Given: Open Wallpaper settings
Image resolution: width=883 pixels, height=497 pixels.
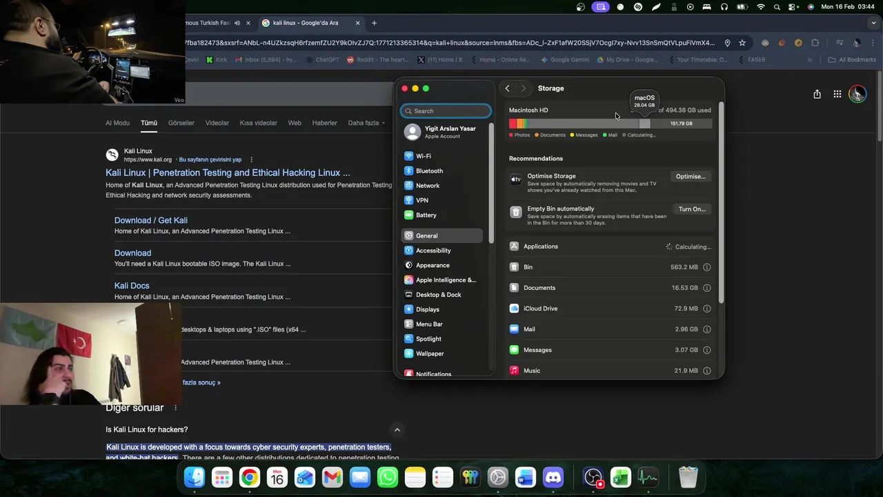Looking at the screenshot, I should (x=441, y=353).
